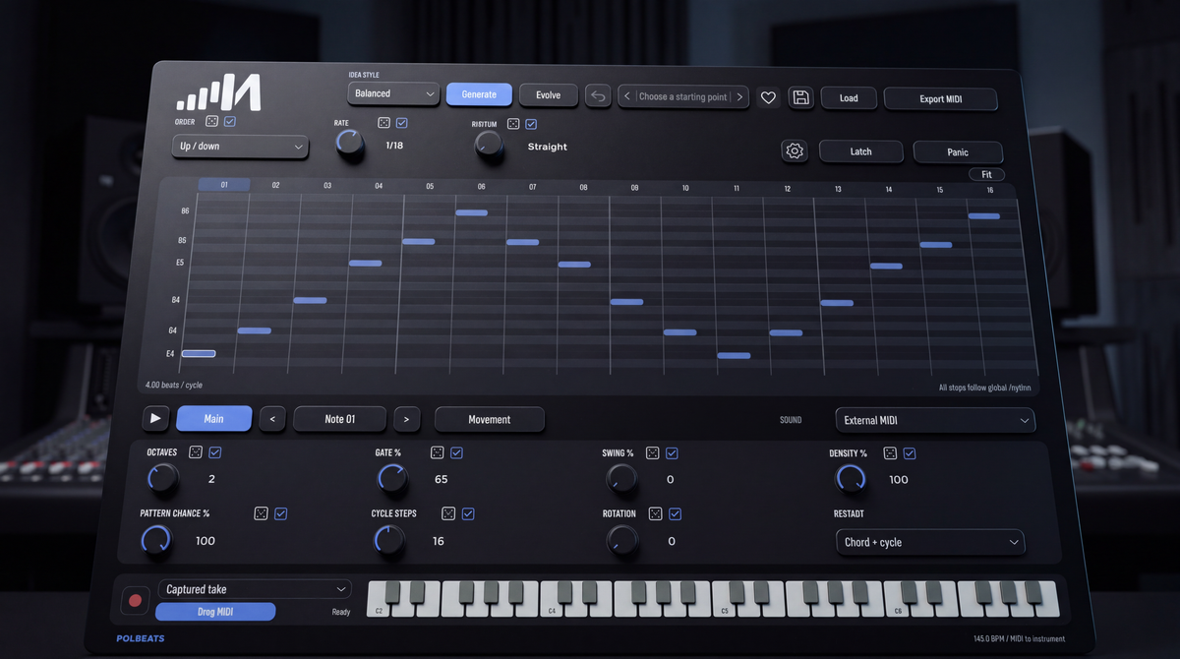Randomize Rotation with its dice icon
Screen dimensions: 1180x659
coord(656,513)
